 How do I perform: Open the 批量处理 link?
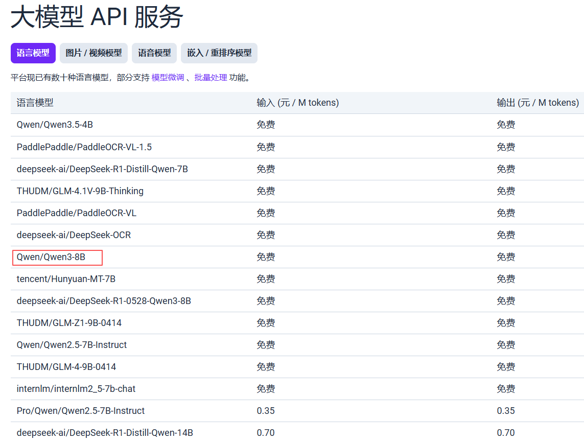point(211,78)
